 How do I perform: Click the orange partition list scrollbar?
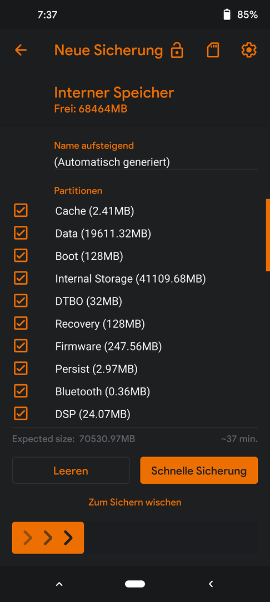(x=268, y=235)
